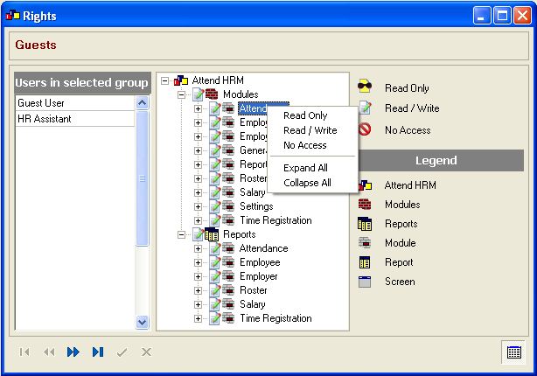
Task: Go to last record navigation button
Action: click(98, 352)
